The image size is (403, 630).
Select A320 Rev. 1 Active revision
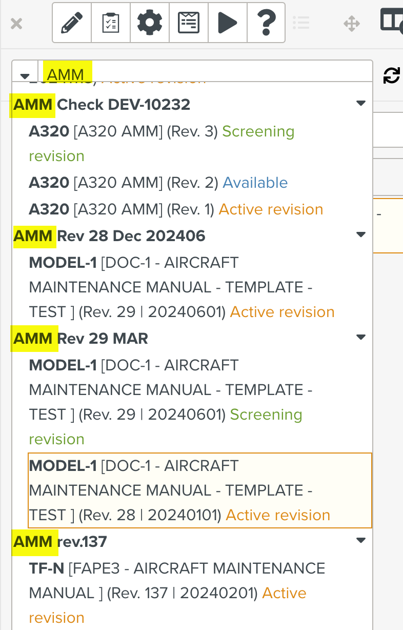176,209
